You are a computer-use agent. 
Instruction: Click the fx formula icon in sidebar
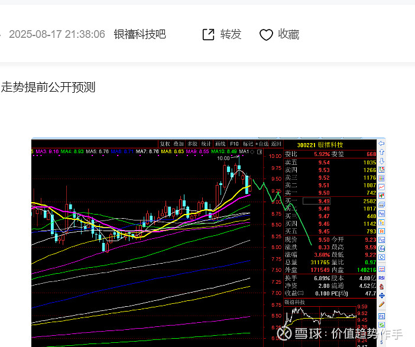381,248
